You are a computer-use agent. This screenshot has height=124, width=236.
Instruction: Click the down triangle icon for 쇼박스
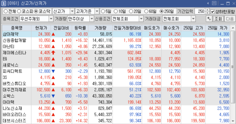coord(53,96)
